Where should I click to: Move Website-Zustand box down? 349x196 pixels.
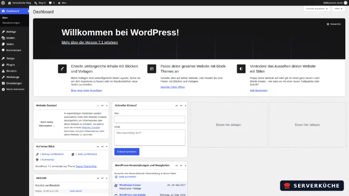[x=102, y=106]
